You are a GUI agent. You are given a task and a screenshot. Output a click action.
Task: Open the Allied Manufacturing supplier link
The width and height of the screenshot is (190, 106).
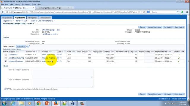tap(16, 58)
